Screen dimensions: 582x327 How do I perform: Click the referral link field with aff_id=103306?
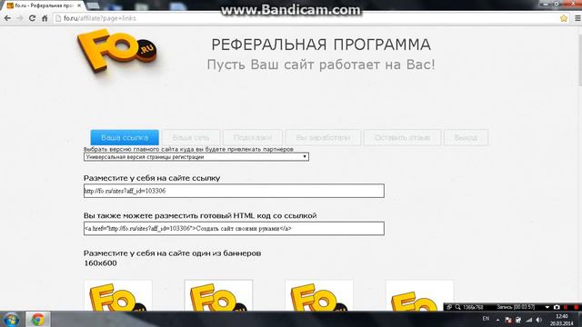234,191
